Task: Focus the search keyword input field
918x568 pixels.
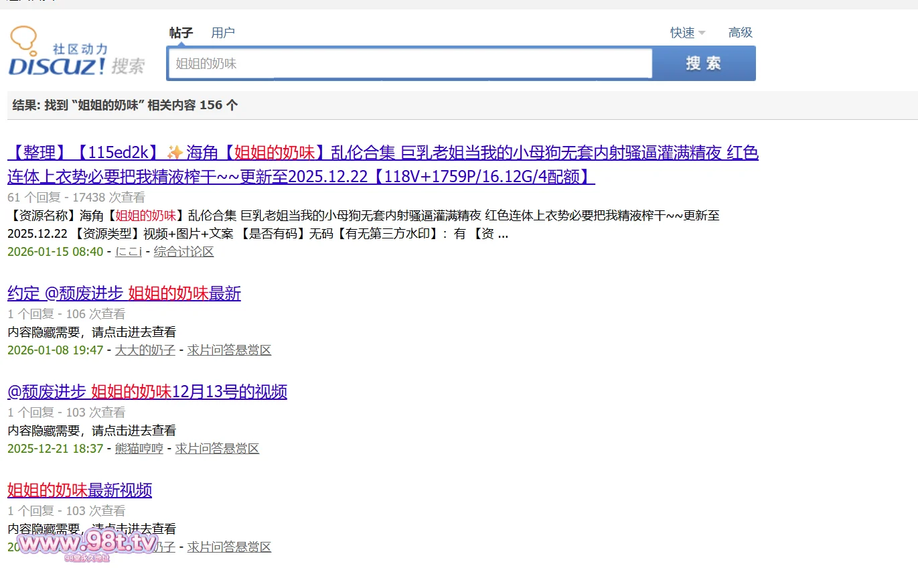Action: [410, 64]
